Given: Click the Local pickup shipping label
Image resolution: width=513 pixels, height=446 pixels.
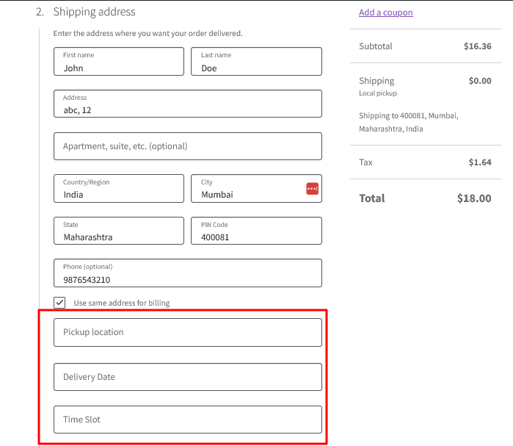Looking at the screenshot, I should click(378, 93).
